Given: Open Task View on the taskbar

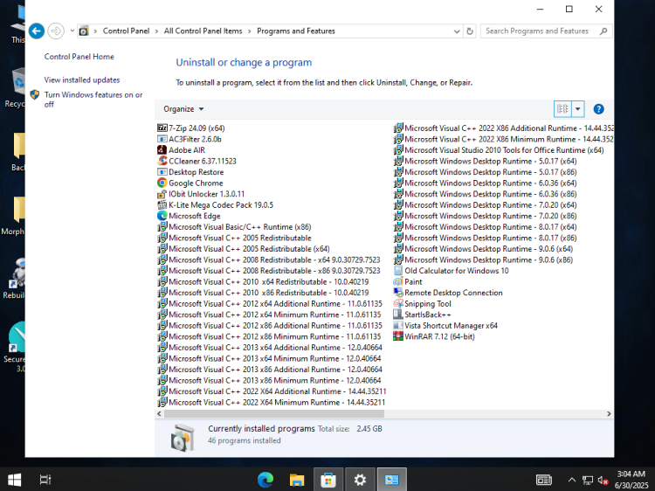Looking at the screenshot, I should point(45,480).
